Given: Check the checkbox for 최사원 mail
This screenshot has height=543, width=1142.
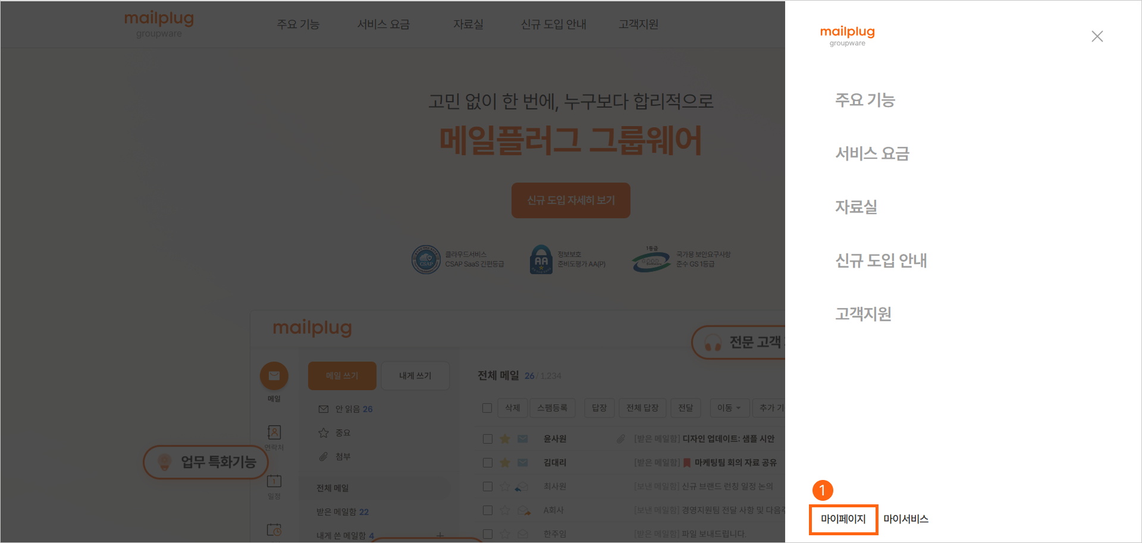Looking at the screenshot, I should (x=488, y=486).
